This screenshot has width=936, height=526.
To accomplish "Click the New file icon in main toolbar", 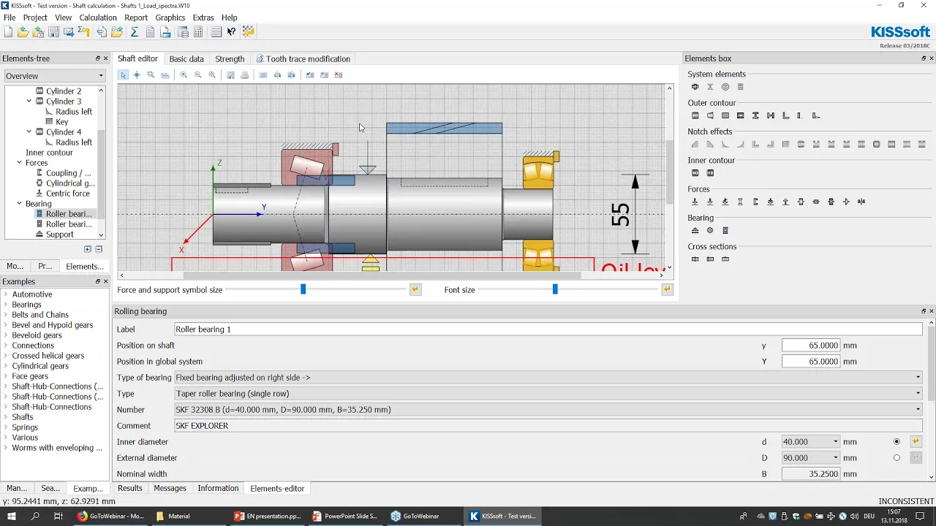I will (x=8, y=32).
